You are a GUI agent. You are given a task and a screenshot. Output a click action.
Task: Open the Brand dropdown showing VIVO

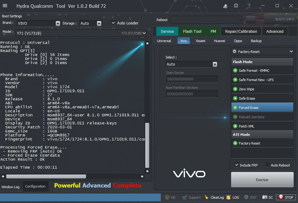click(58, 24)
